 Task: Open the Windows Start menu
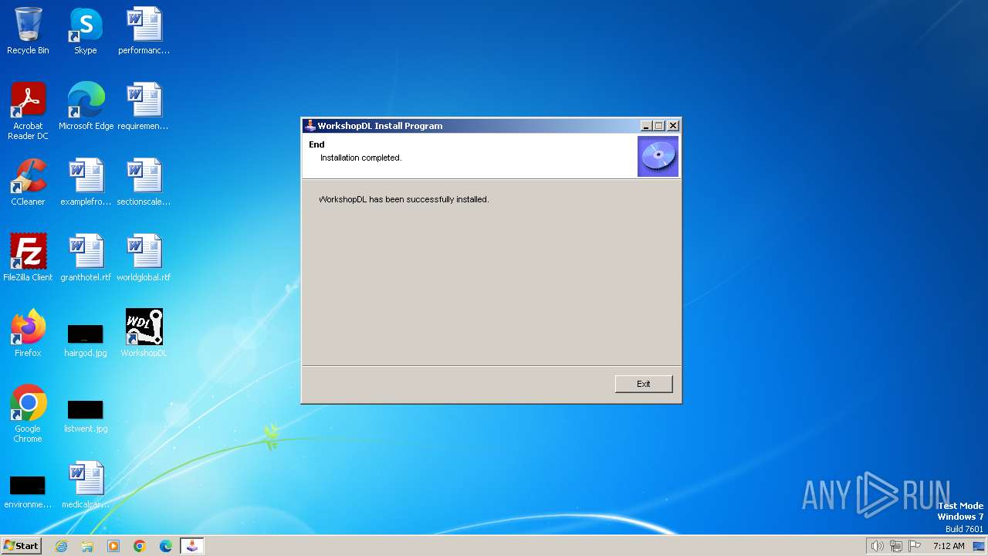(x=21, y=546)
